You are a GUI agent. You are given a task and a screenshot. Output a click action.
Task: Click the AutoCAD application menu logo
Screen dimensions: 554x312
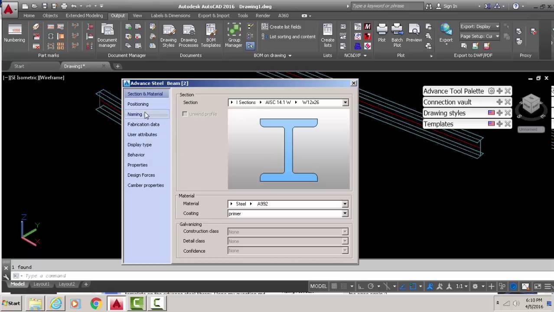(8, 8)
